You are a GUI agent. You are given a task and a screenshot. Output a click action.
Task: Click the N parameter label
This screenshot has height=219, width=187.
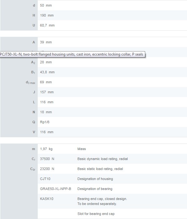coord(34,112)
